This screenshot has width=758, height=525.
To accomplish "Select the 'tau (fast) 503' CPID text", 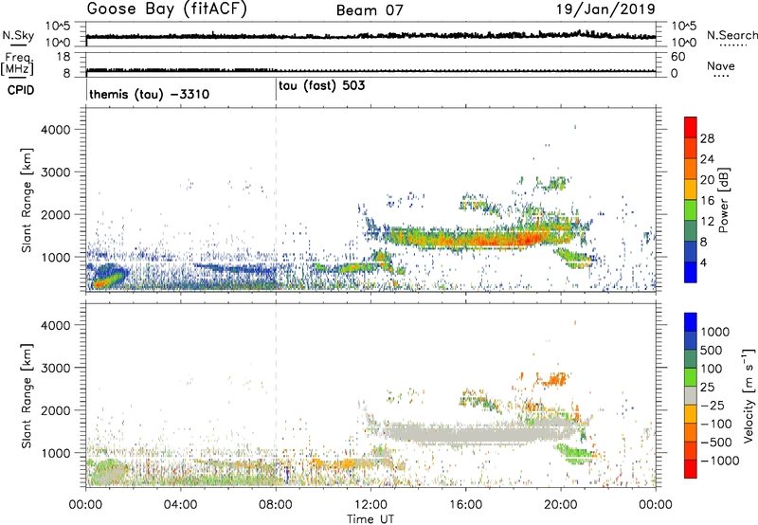I will point(321,86).
